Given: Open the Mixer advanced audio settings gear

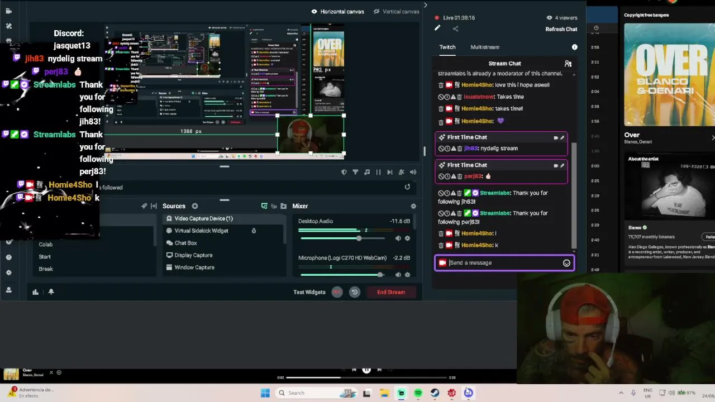Looking at the screenshot, I should 413,206.
